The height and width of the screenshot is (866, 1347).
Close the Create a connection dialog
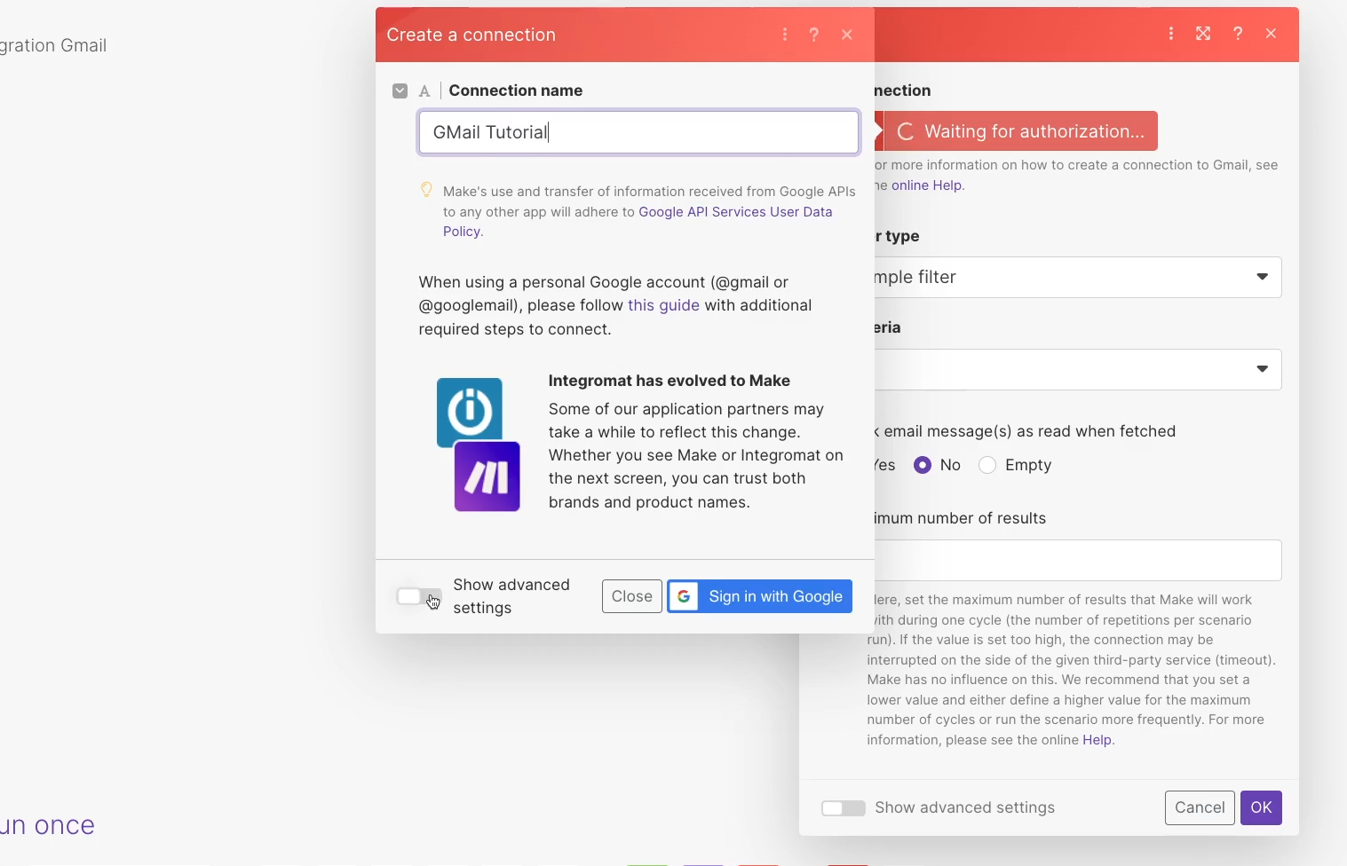click(847, 35)
